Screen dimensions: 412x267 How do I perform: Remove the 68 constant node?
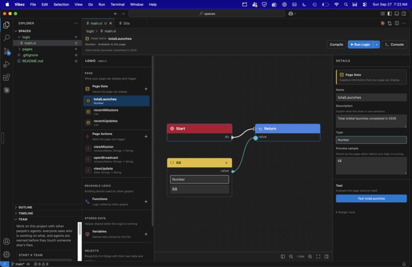tap(226, 163)
